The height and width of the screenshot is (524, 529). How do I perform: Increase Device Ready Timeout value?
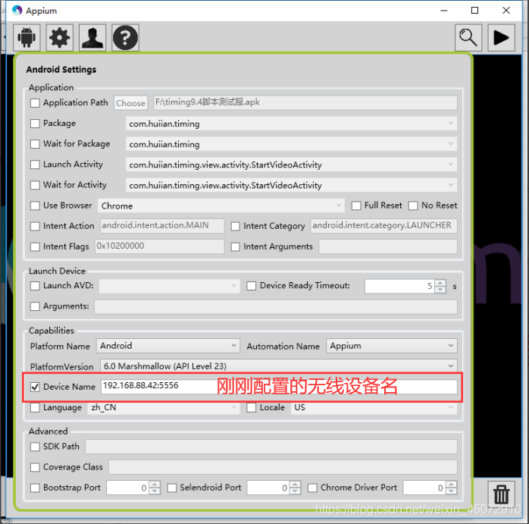440,283
